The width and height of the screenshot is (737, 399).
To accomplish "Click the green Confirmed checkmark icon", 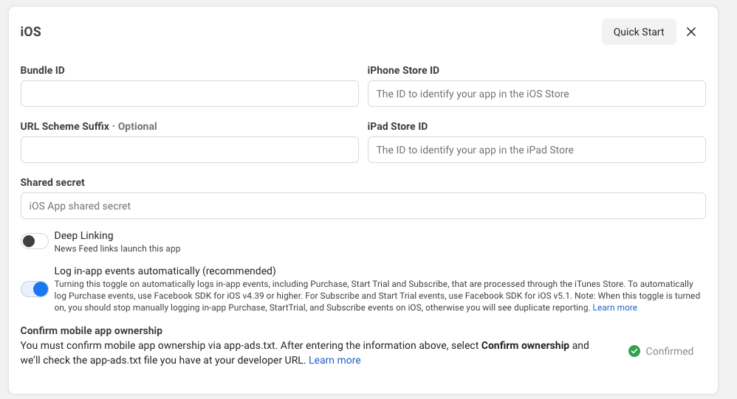I will (x=634, y=351).
